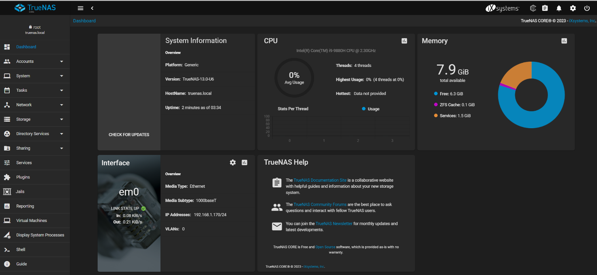Open Interface reports chart icon
The height and width of the screenshot is (275, 597).
[244, 162]
